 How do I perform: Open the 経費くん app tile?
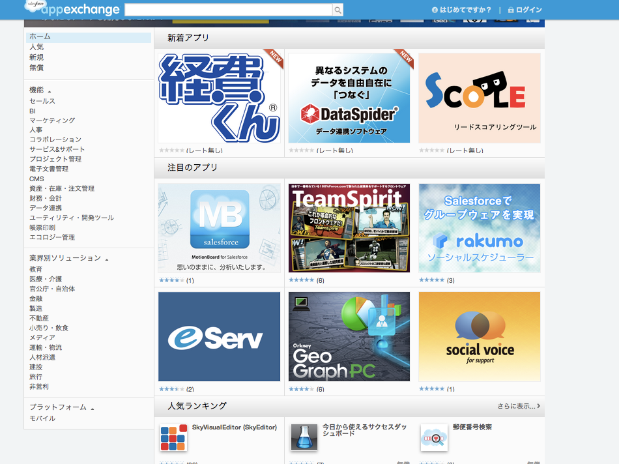219,98
